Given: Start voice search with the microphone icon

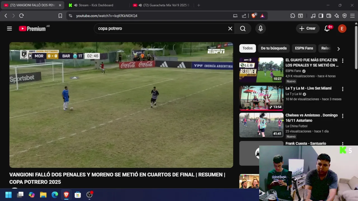Looking at the screenshot, I should (261, 28).
